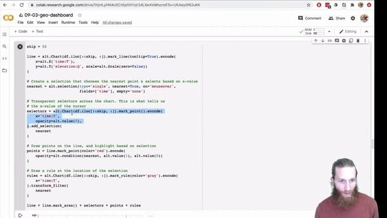This screenshot has width=387, height=218.
Task: Open the find and replace search icon
Action: (4, 46)
